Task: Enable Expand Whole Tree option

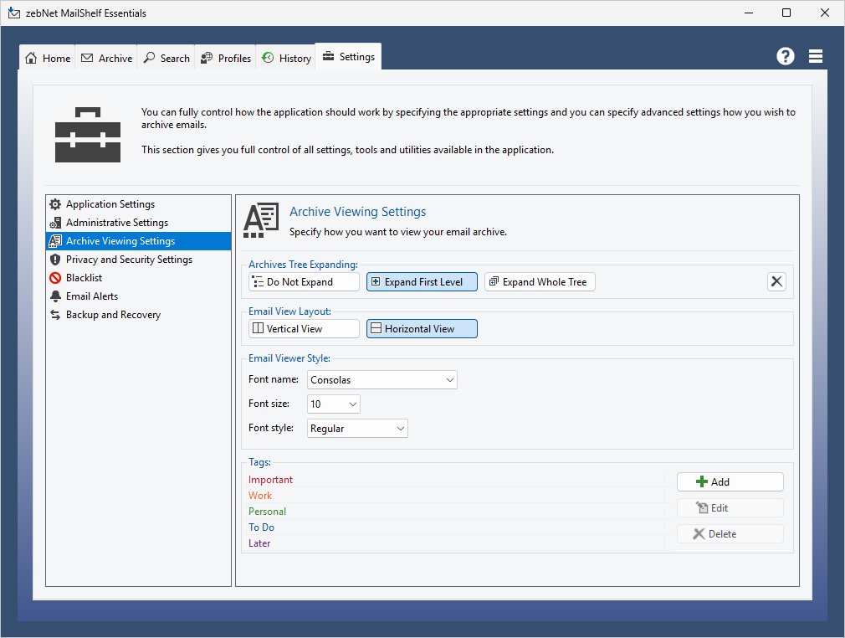Action: tap(540, 282)
